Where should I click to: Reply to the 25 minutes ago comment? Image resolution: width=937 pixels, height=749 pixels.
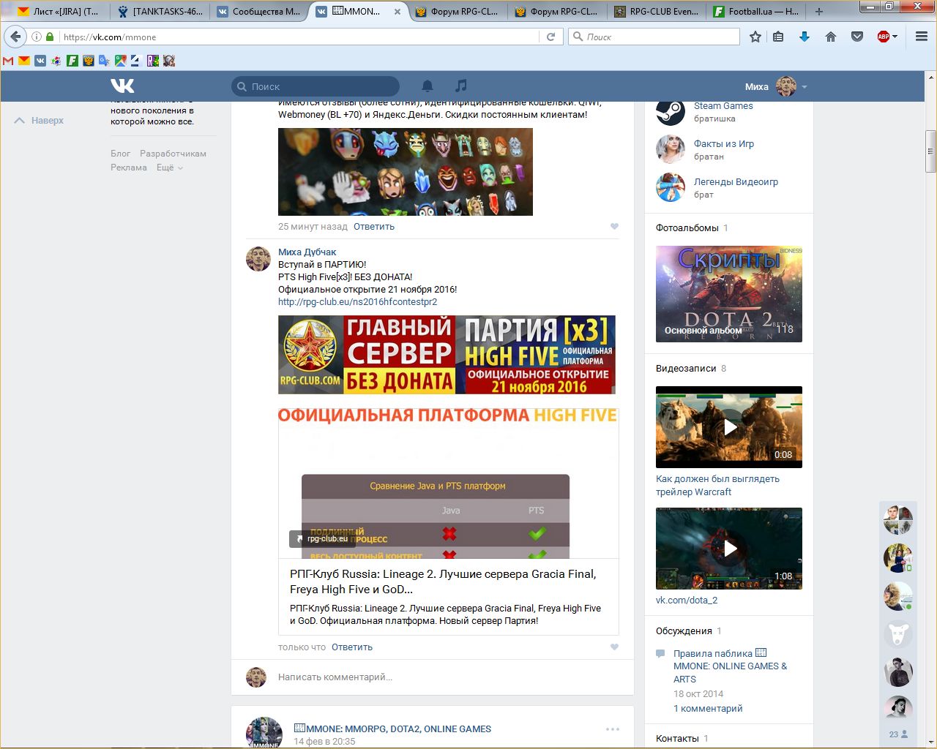[x=374, y=227]
